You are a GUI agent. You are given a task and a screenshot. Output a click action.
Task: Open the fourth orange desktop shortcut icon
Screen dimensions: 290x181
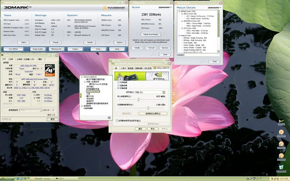point(281,156)
